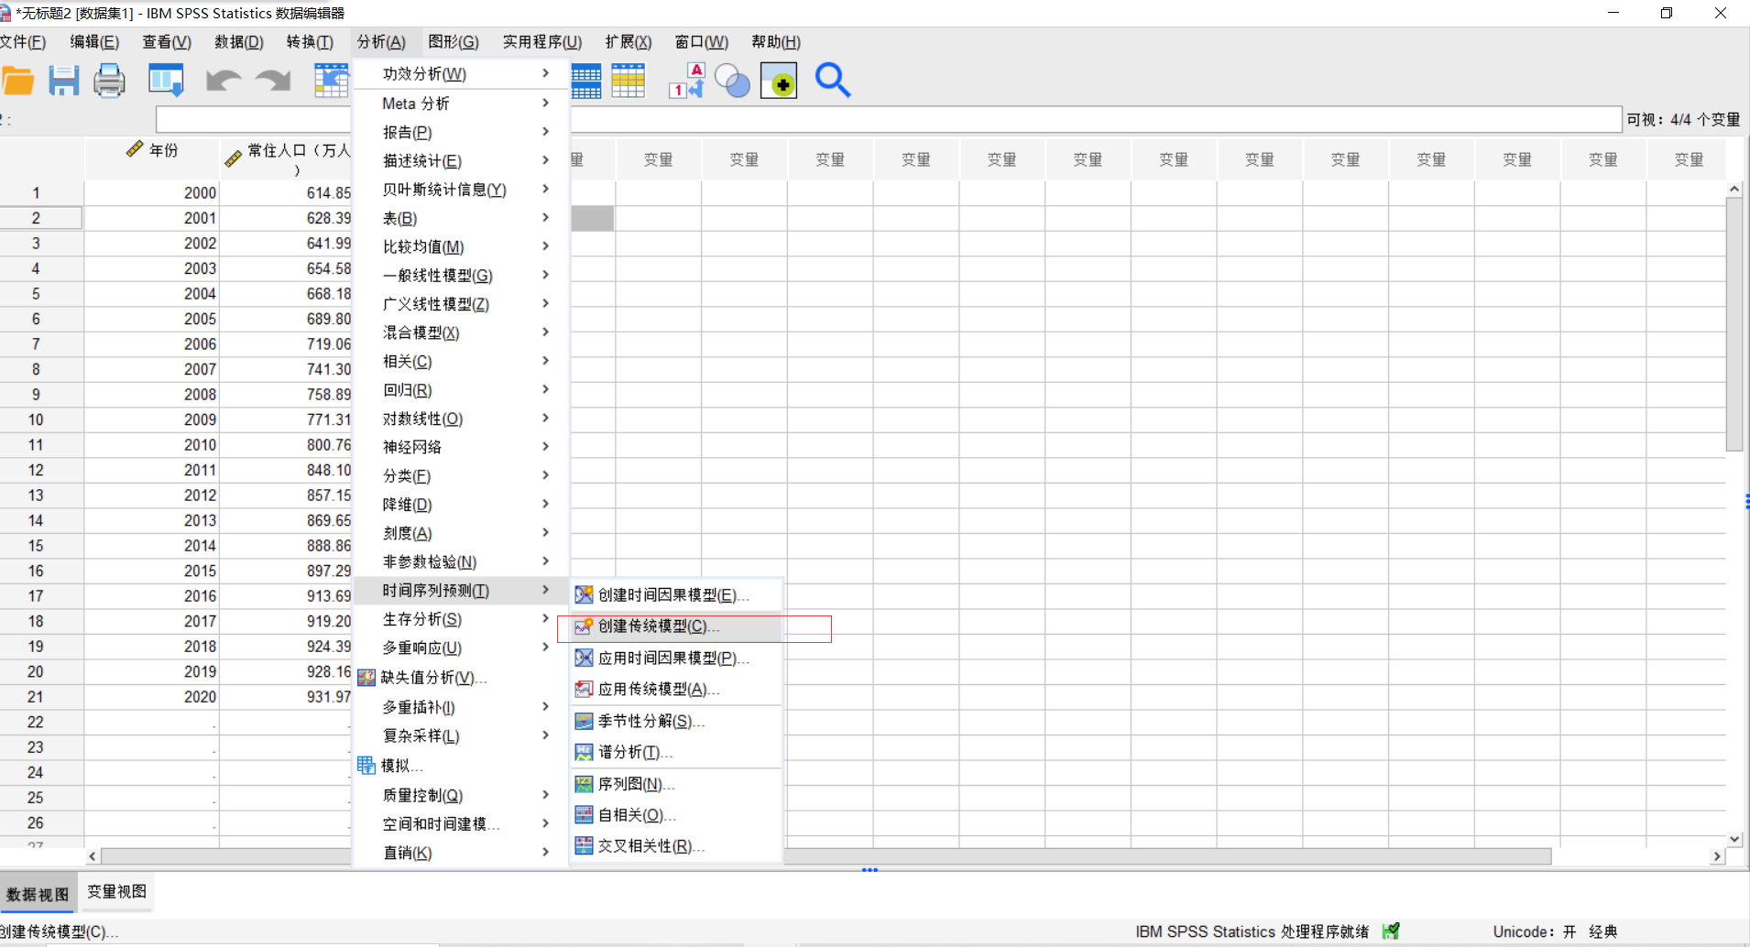Expand the 非参数检验(N) submenu
This screenshot has width=1750, height=947.
(460, 562)
